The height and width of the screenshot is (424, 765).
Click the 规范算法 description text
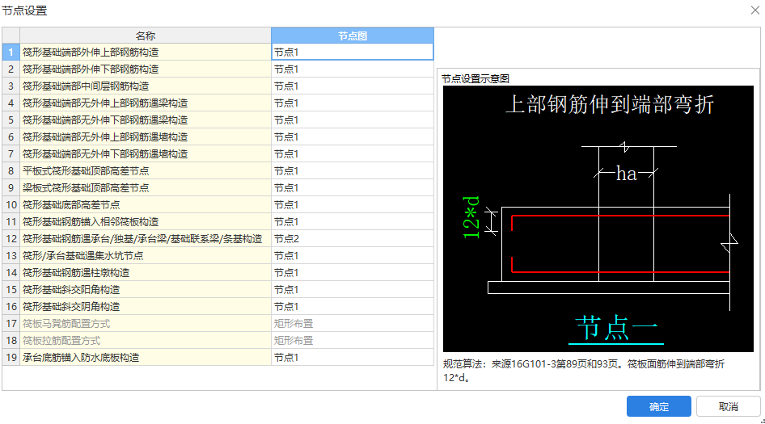(584, 371)
